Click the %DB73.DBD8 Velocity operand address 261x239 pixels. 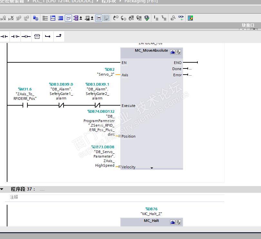[103, 147]
